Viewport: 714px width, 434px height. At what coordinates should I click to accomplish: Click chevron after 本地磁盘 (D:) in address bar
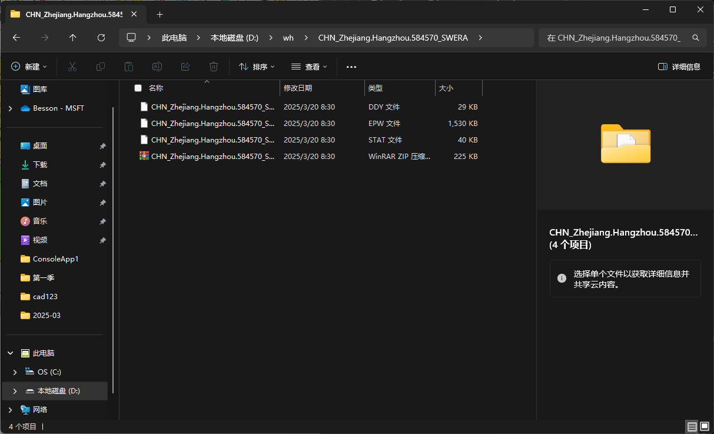click(x=271, y=38)
